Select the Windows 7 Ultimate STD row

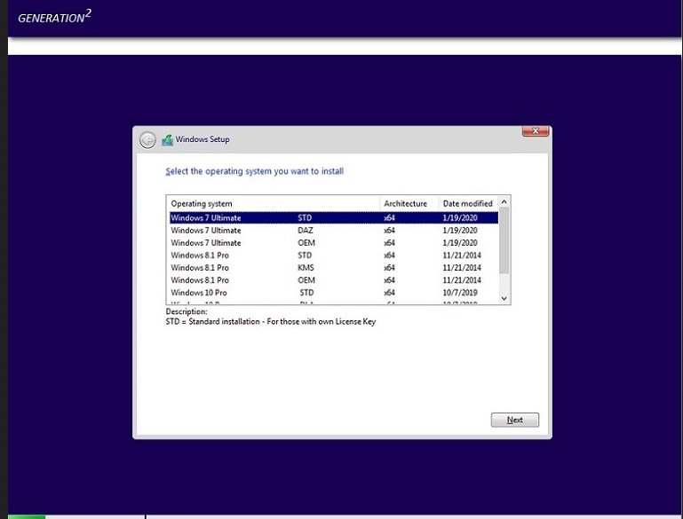pos(334,217)
